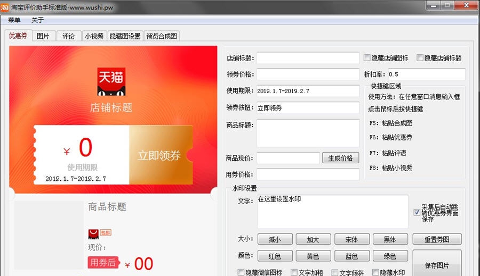Open the 菜单 menu
Image resolution: width=480 pixels, height=276 pixels.
tap(14, 20)
